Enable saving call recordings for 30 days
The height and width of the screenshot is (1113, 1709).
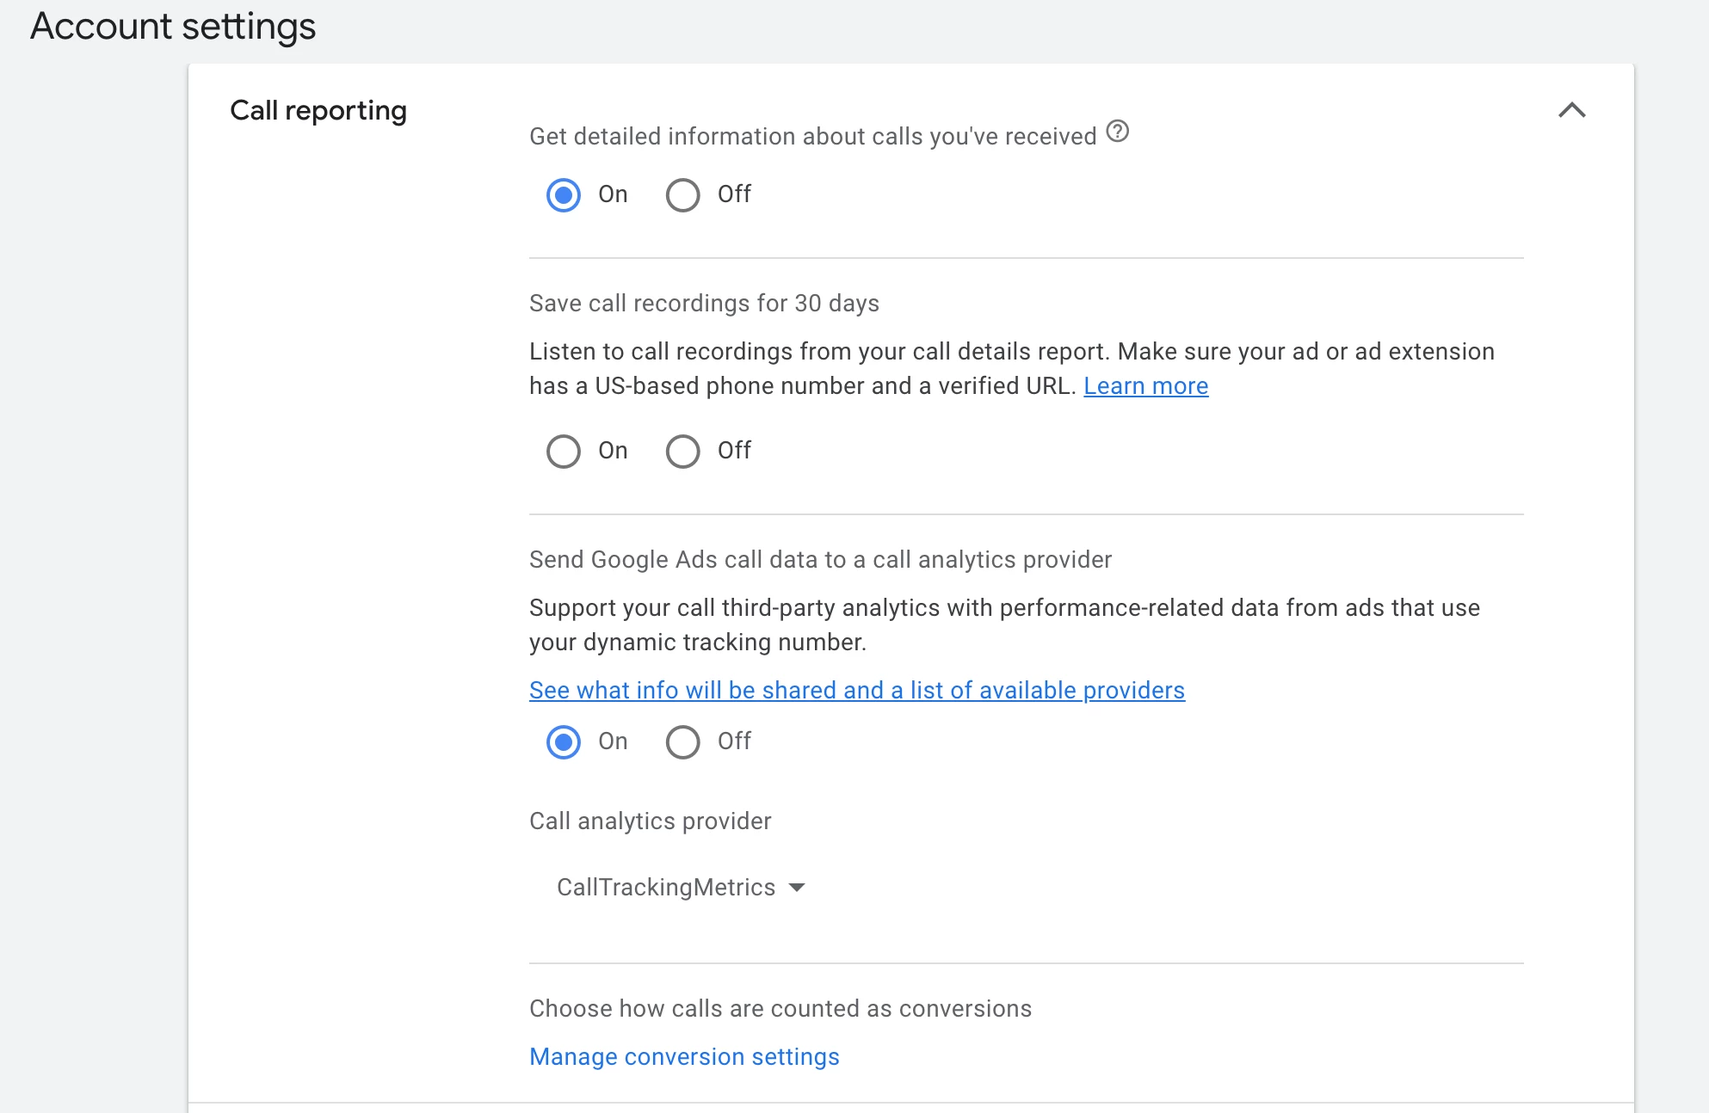(x=564, y=451)
